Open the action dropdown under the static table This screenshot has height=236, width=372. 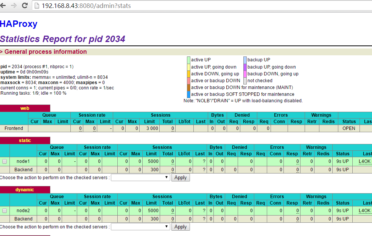[x=140, y=178]
